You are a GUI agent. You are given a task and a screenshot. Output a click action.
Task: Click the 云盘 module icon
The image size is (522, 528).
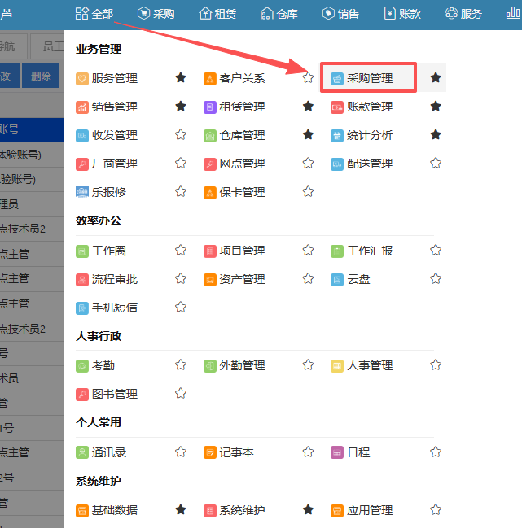pos(337,280)
